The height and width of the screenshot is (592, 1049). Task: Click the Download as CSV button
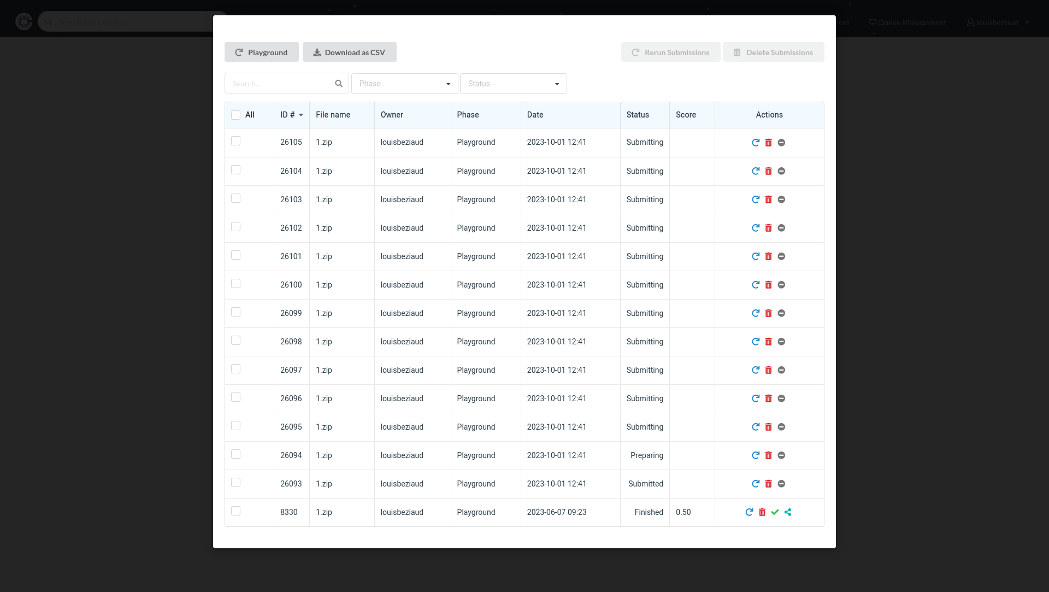(x=349, y=52)
